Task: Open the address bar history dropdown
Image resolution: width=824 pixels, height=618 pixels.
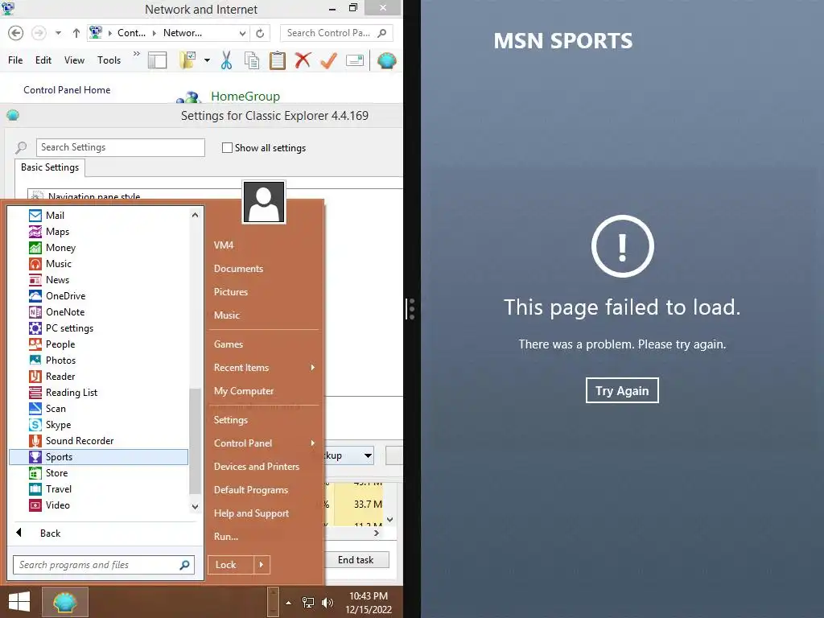Action: 242,33
